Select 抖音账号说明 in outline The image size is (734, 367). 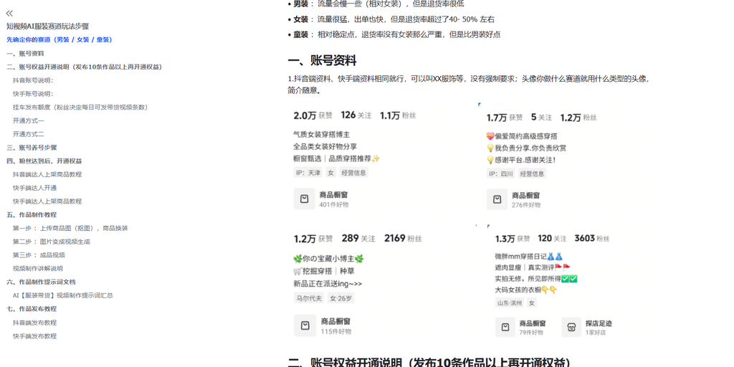click(33, 80)
